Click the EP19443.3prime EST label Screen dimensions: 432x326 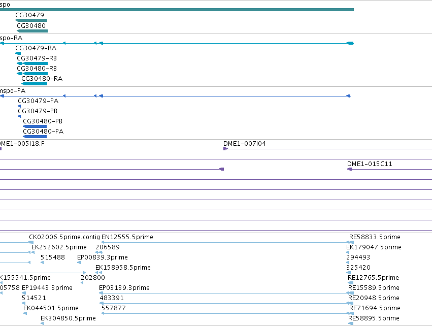[x=47, y=288]
